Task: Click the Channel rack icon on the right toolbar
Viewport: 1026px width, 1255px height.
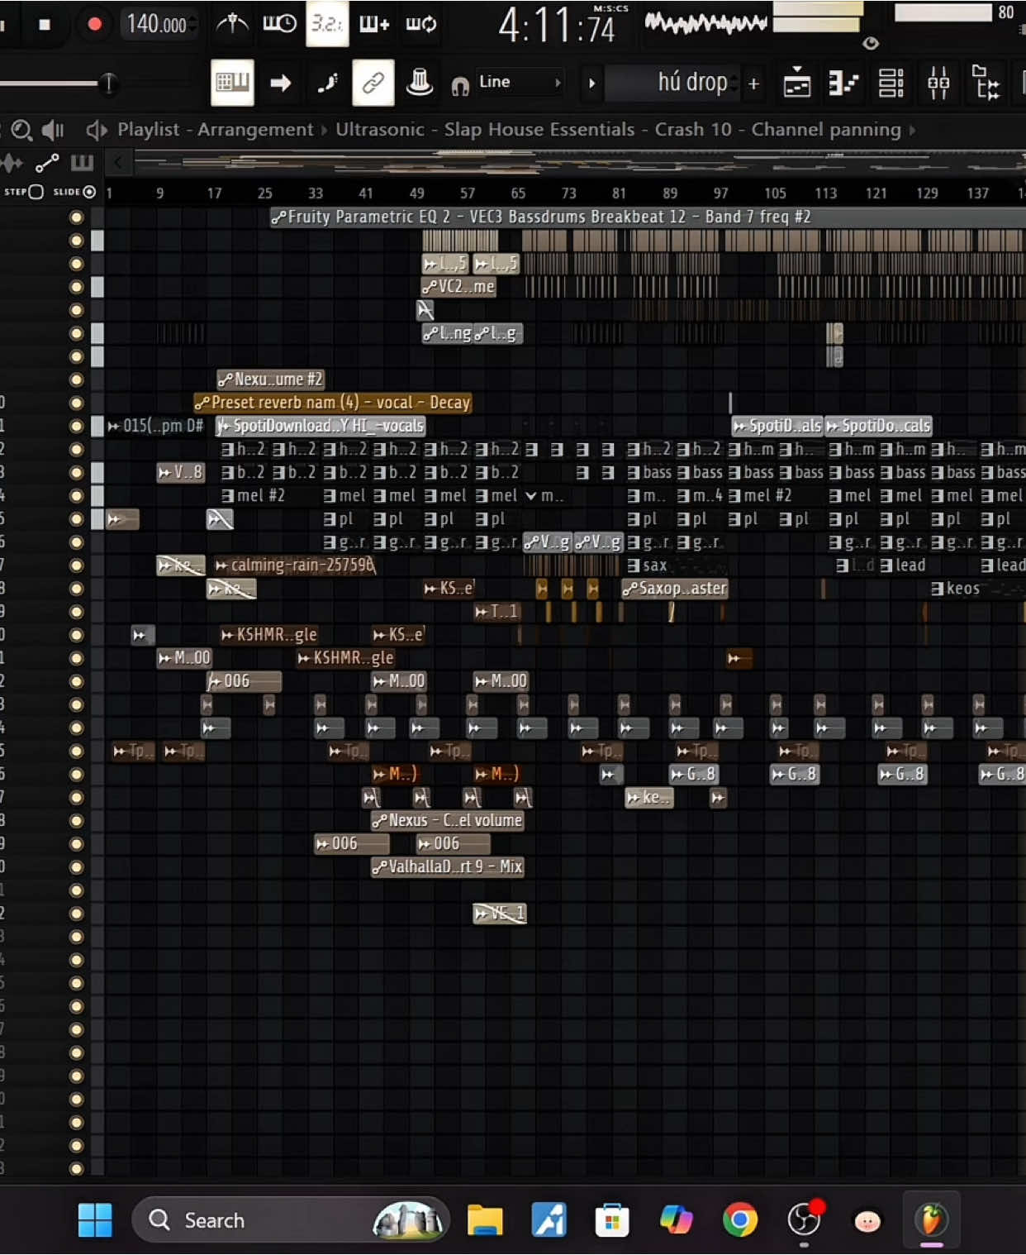Action: (x=891, y=83)
